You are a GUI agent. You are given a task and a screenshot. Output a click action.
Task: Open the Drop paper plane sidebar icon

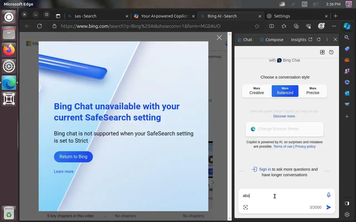(347, 104)
